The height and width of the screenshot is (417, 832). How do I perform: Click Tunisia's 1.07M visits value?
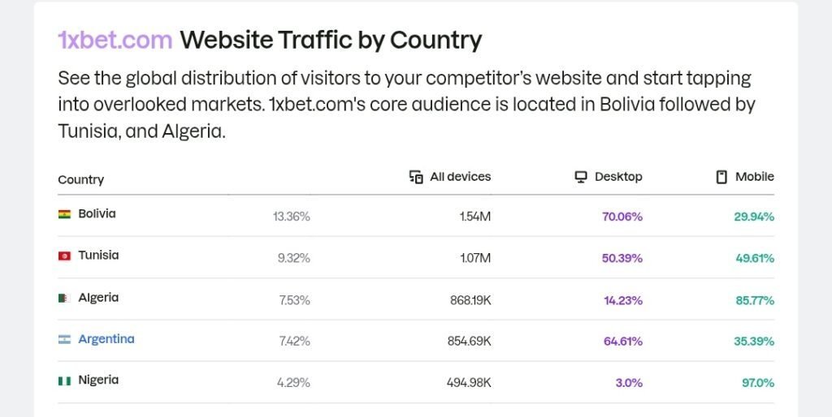click(x=475, y=258)
